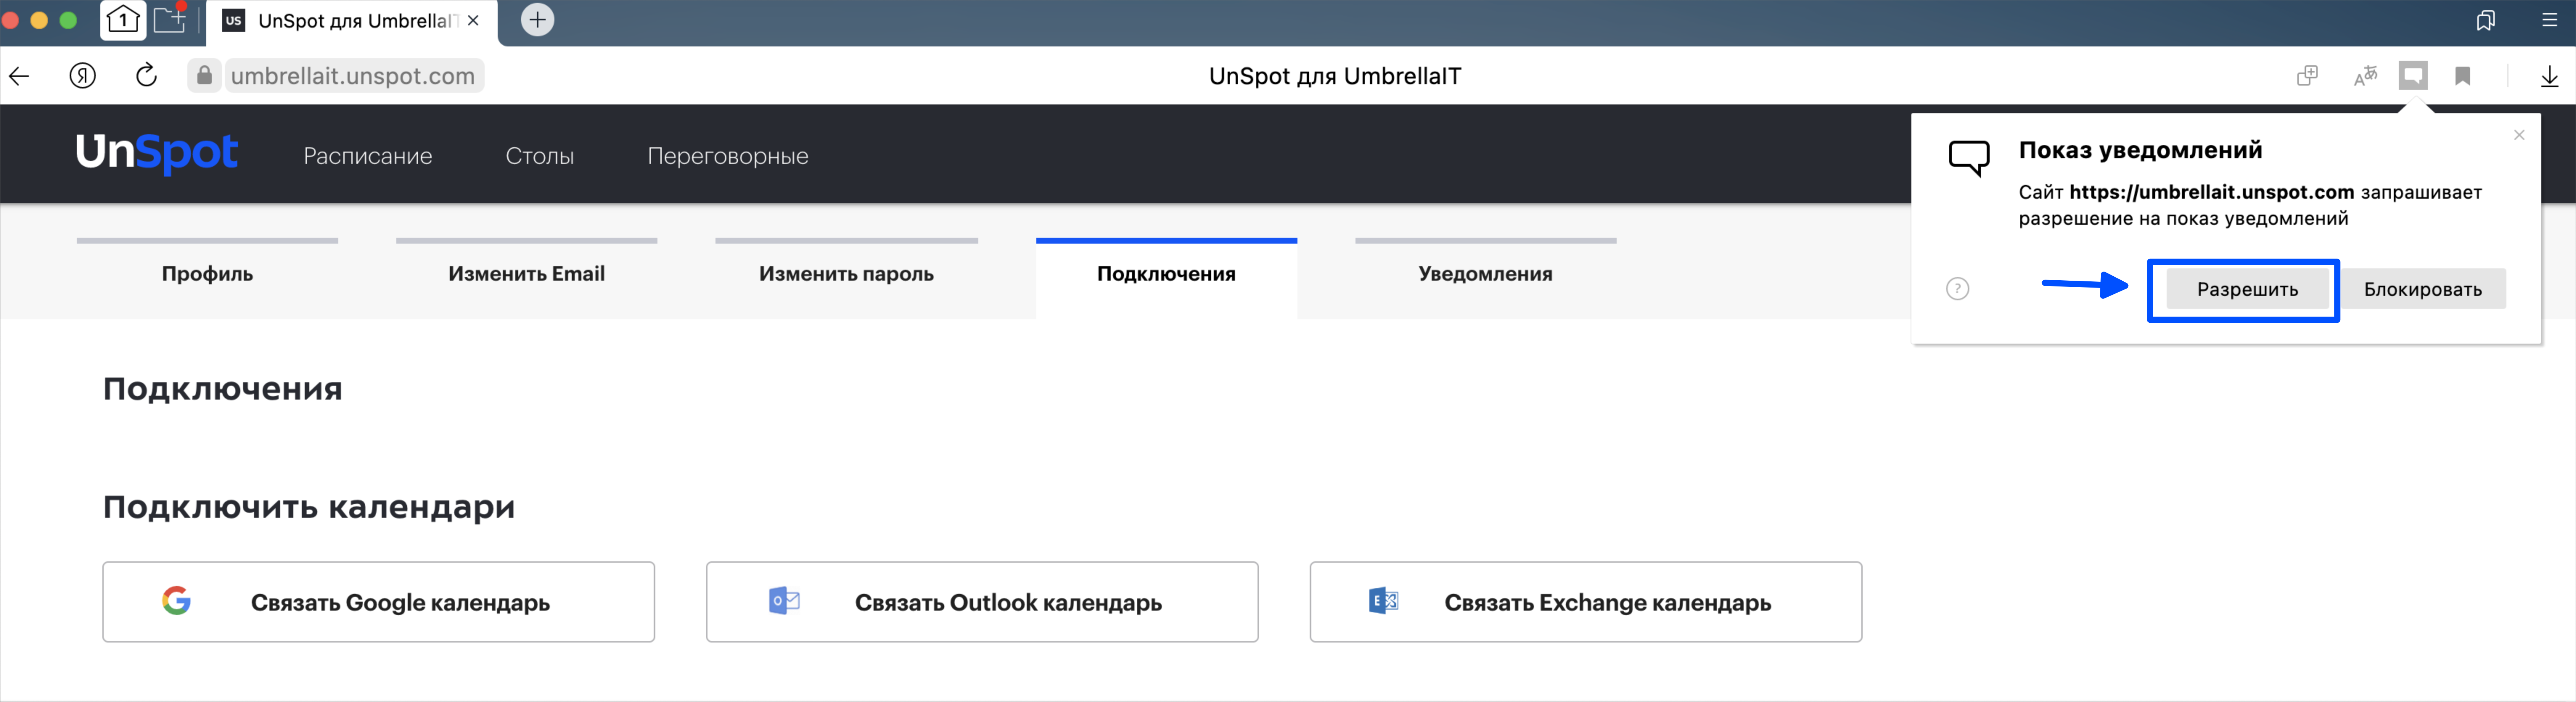Click the notification permission icon in address bar
The height and width of the screenshot is (702, 2576).
click(x=2413, y=76)
